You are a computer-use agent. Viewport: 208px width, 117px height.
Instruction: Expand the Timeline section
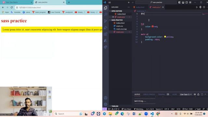click(x=114, y=106)
